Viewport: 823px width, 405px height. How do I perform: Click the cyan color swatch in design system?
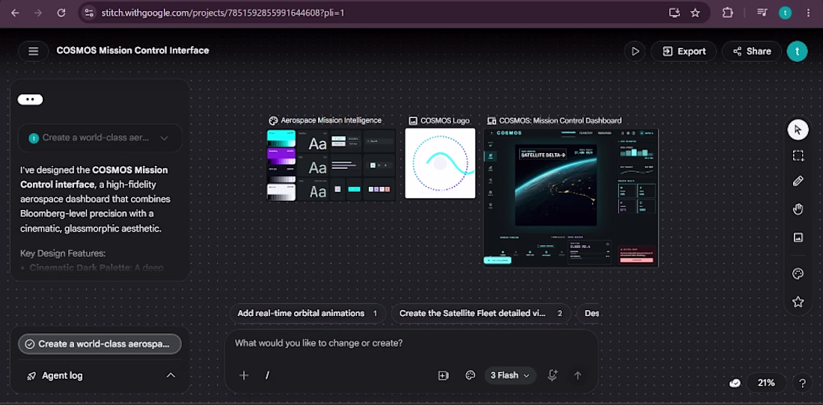point(282,138)
